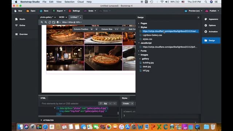Click the zoom in magnifier icon

coord(42,22)
